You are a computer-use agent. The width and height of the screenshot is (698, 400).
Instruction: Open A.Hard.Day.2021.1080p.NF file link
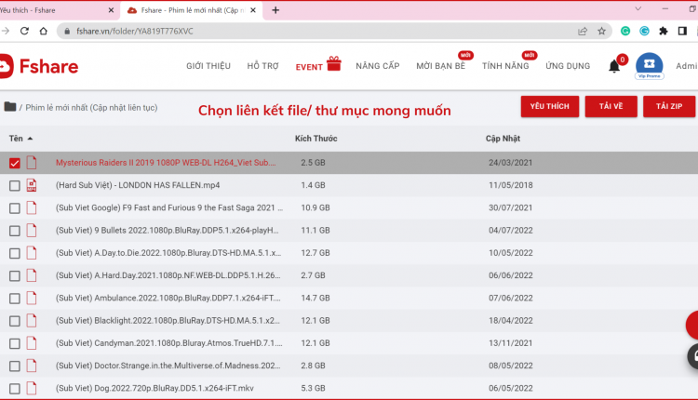pyautogui.click(x=168, y=275)
